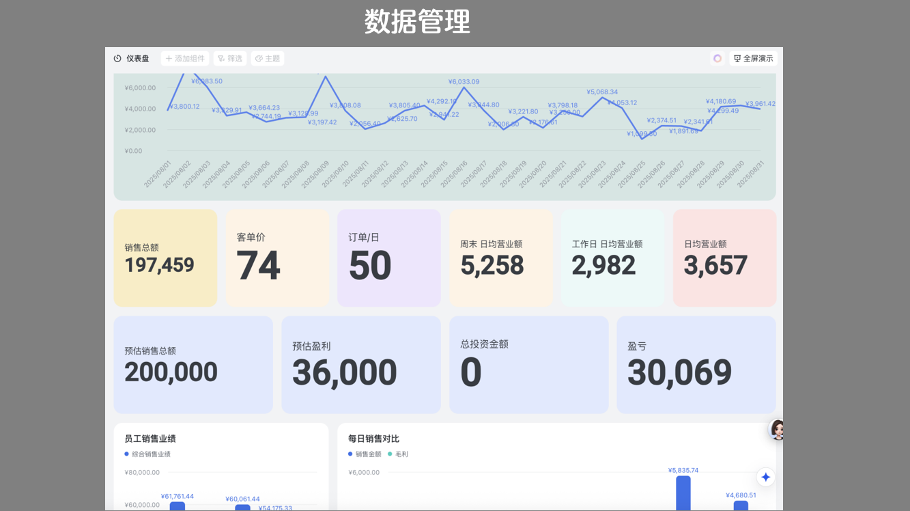
Task: Select the 销售总额 197,459 card
Action: pos(165,258)
